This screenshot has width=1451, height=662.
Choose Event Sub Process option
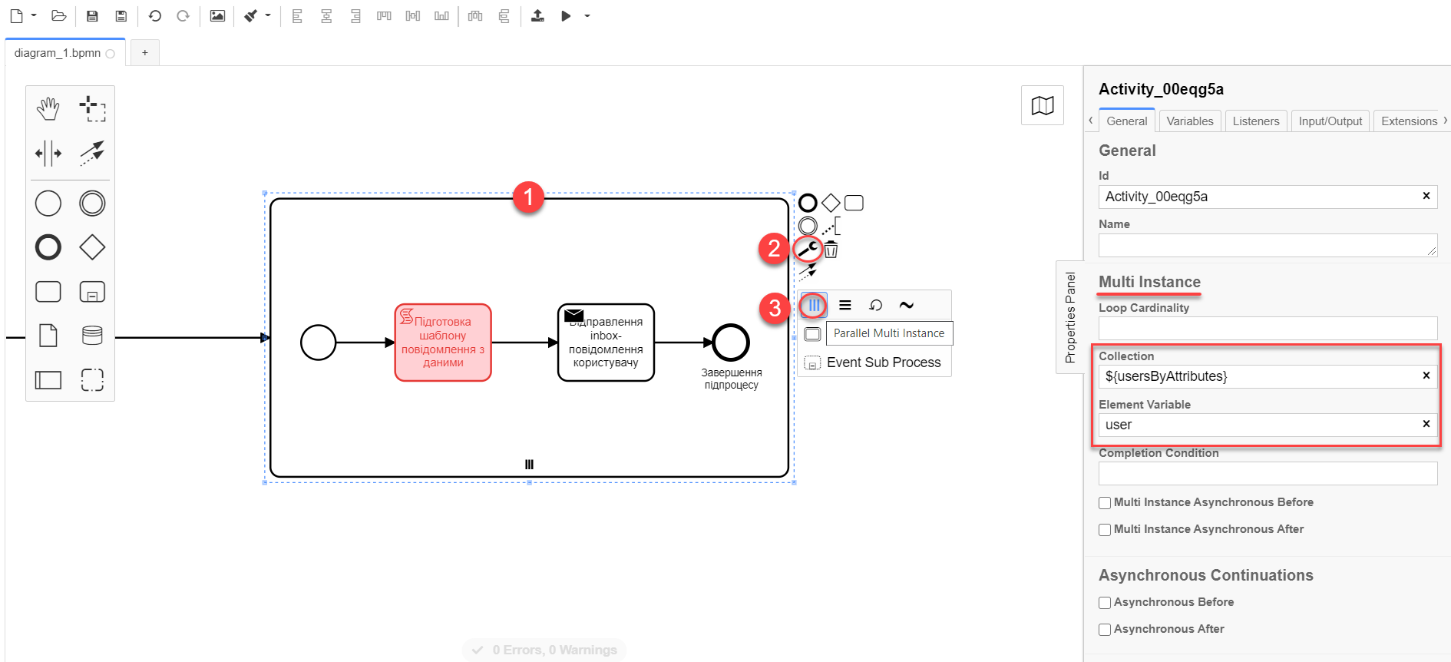pos(883,362)
